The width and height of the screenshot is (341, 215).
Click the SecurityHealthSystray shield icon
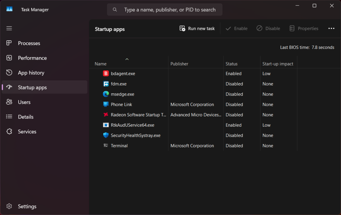(106, 135)
